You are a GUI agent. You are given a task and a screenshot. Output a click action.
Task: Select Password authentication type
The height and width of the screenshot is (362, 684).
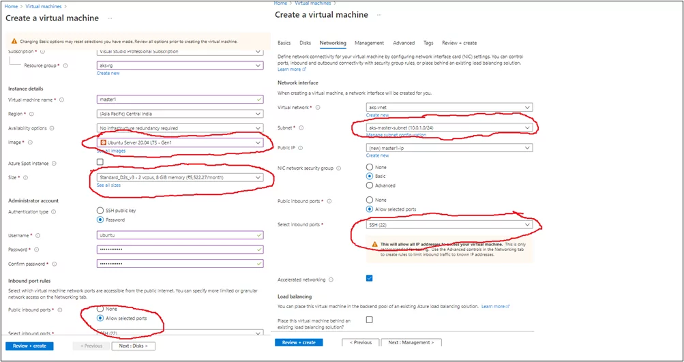click(100, 220)
